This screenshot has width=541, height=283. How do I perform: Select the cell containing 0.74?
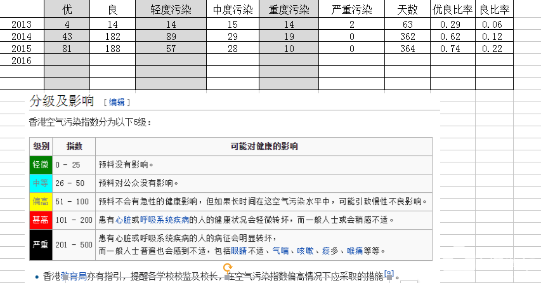pos(452,48)
